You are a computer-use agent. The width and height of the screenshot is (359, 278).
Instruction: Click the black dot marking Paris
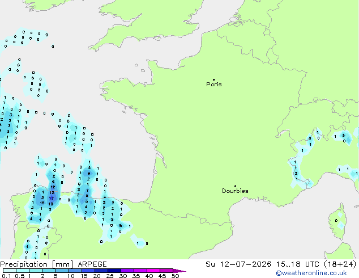(x=214, y=79)
